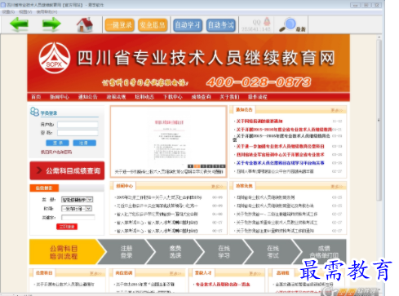This screenshot has height=296, width=399.
Task: Click the 安全退出 toolbar button
Action: click(153, 25)
